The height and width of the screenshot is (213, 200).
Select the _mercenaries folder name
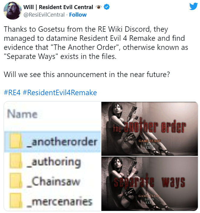click(x=59, y=202)
